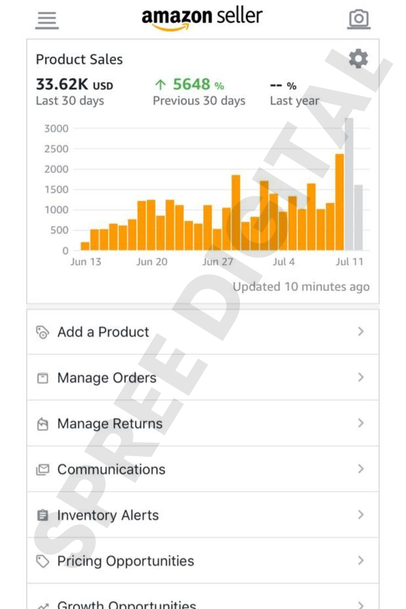Click the Add a Product tag icon
Image resolution: width=406 pixels, height=609 pixels.
[x=42, y=333]
